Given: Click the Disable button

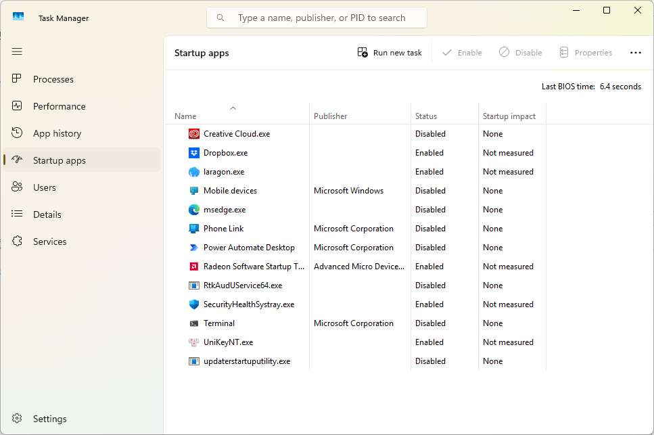Looking at the screenshot, I should [x=521, y=53].
